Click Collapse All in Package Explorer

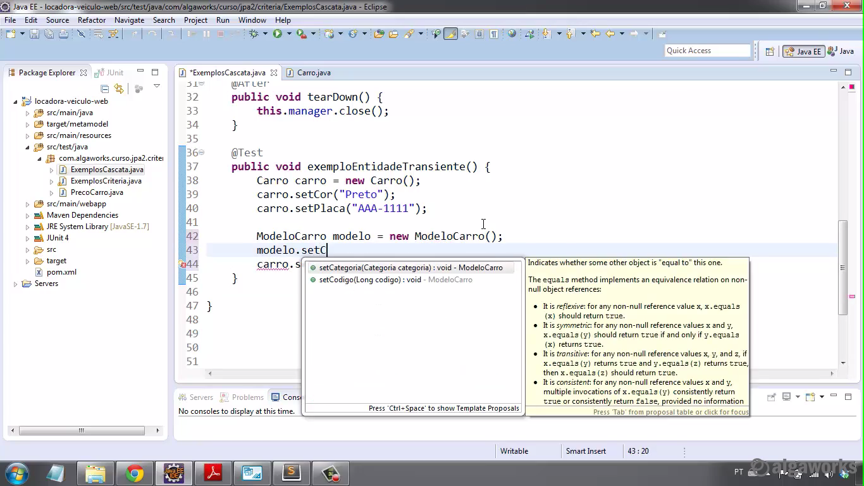pyautogui.click(x=105, y=89)
